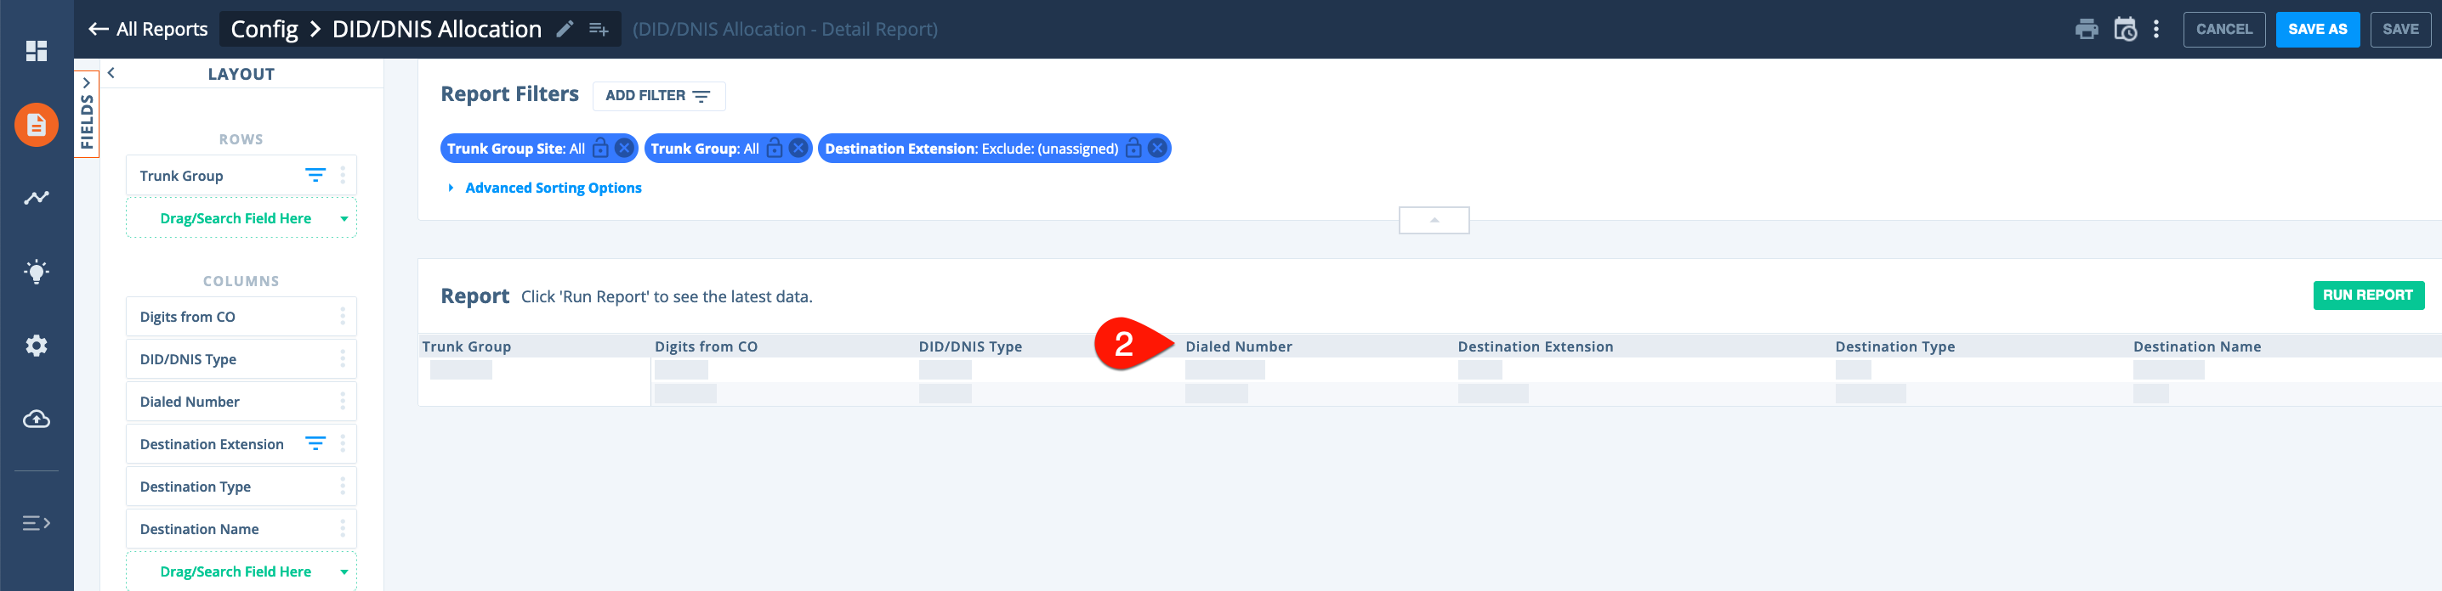Open the three-dot more options menu in the header
The height and width of the screenshot is (591, 2442).
coord(2155,30)
